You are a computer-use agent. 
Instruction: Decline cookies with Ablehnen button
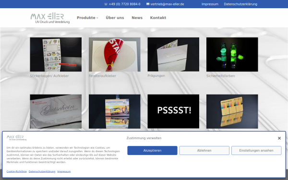tap(204, 150)
